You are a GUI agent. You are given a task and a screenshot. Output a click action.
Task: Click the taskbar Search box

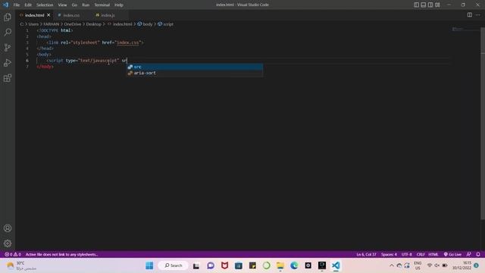tap(173, 265)
